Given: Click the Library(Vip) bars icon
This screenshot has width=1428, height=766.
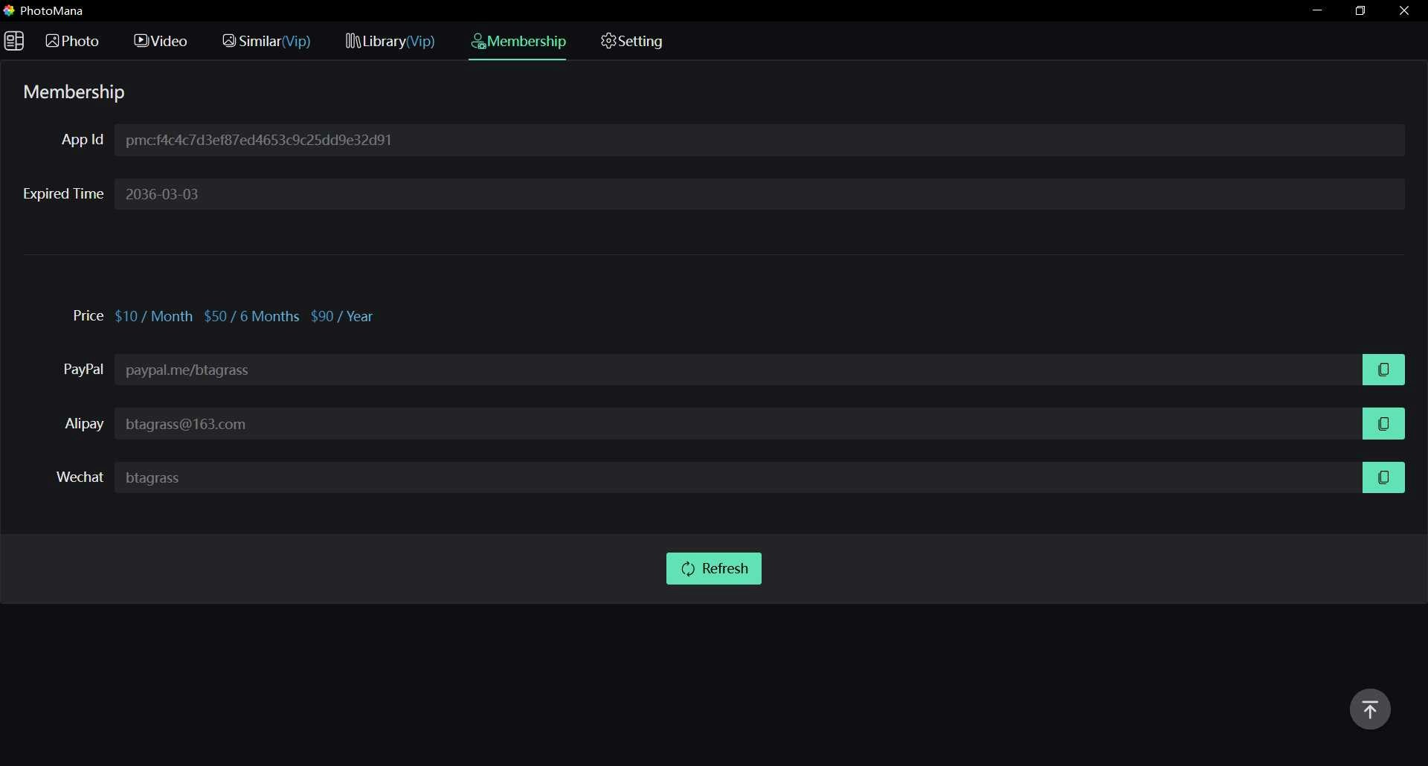Looking at the screenshot, I should [353, 41].
